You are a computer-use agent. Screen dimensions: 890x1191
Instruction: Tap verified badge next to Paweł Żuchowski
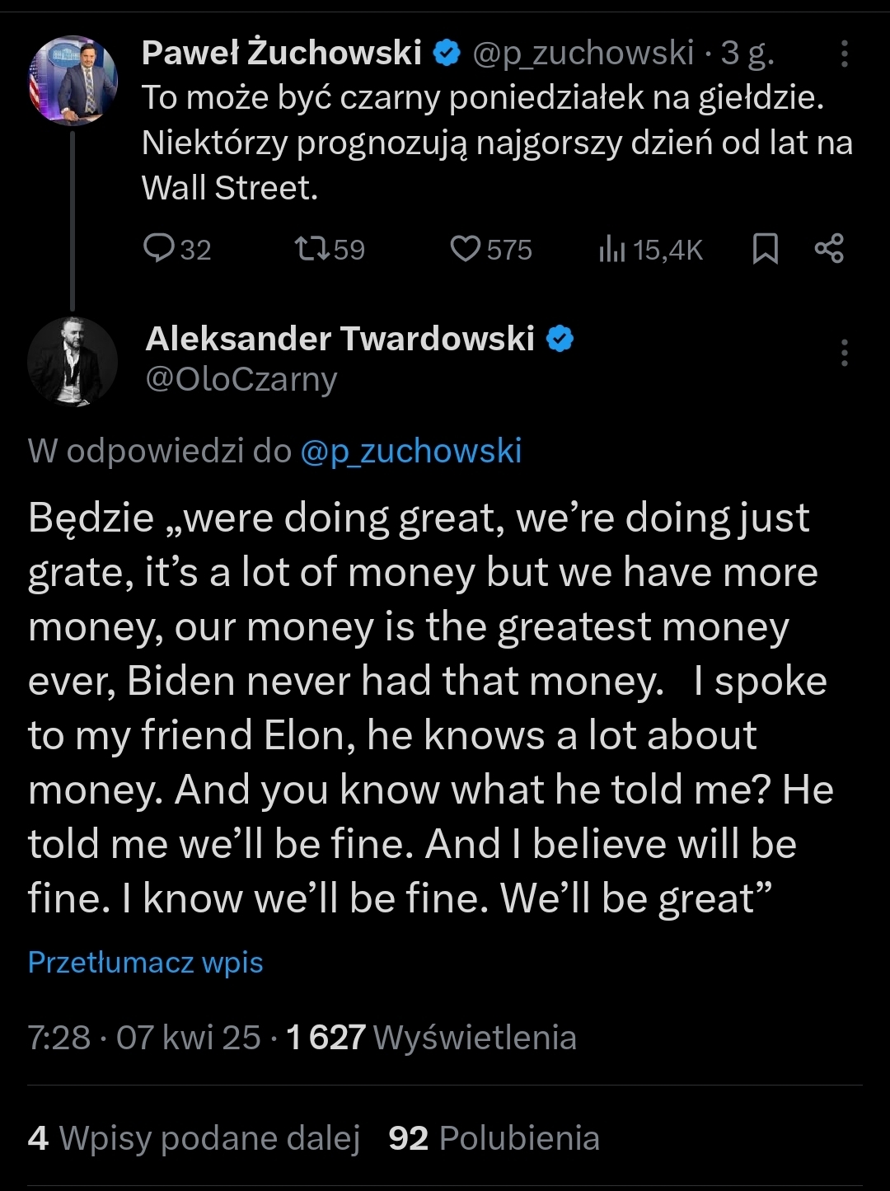click(446, 54)
